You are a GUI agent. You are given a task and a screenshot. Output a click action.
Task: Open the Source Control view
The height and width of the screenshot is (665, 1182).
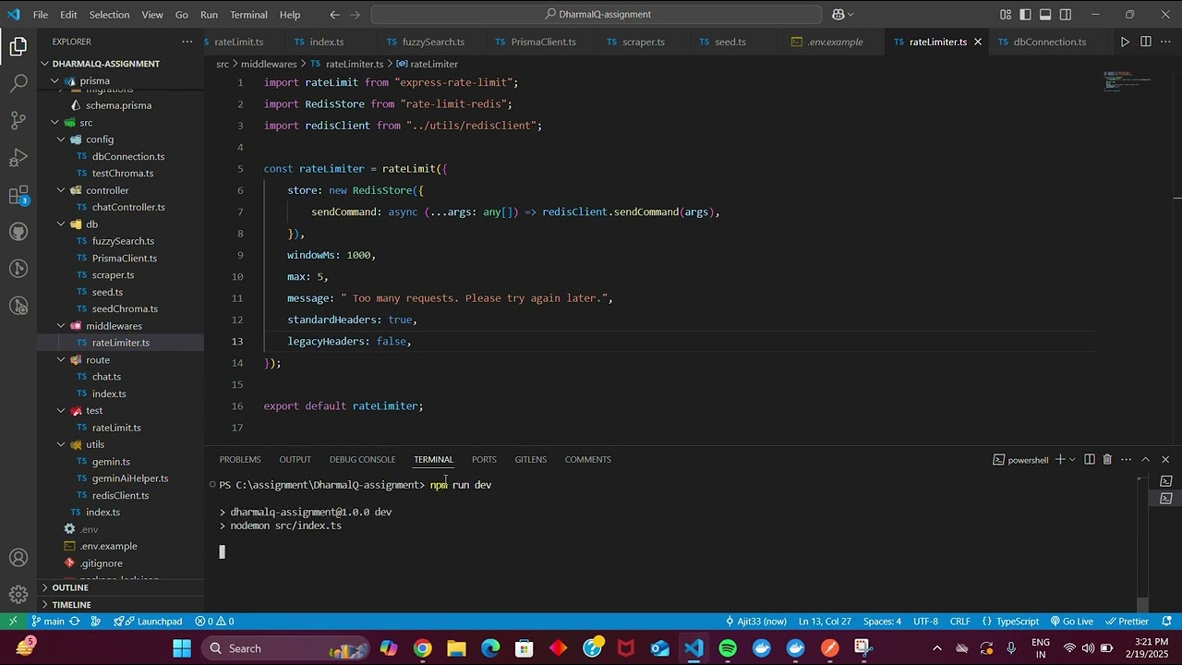[18, 120]
